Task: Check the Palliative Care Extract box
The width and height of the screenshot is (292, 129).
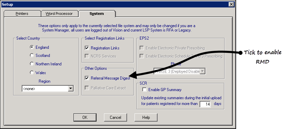Action: pos(87,88)
